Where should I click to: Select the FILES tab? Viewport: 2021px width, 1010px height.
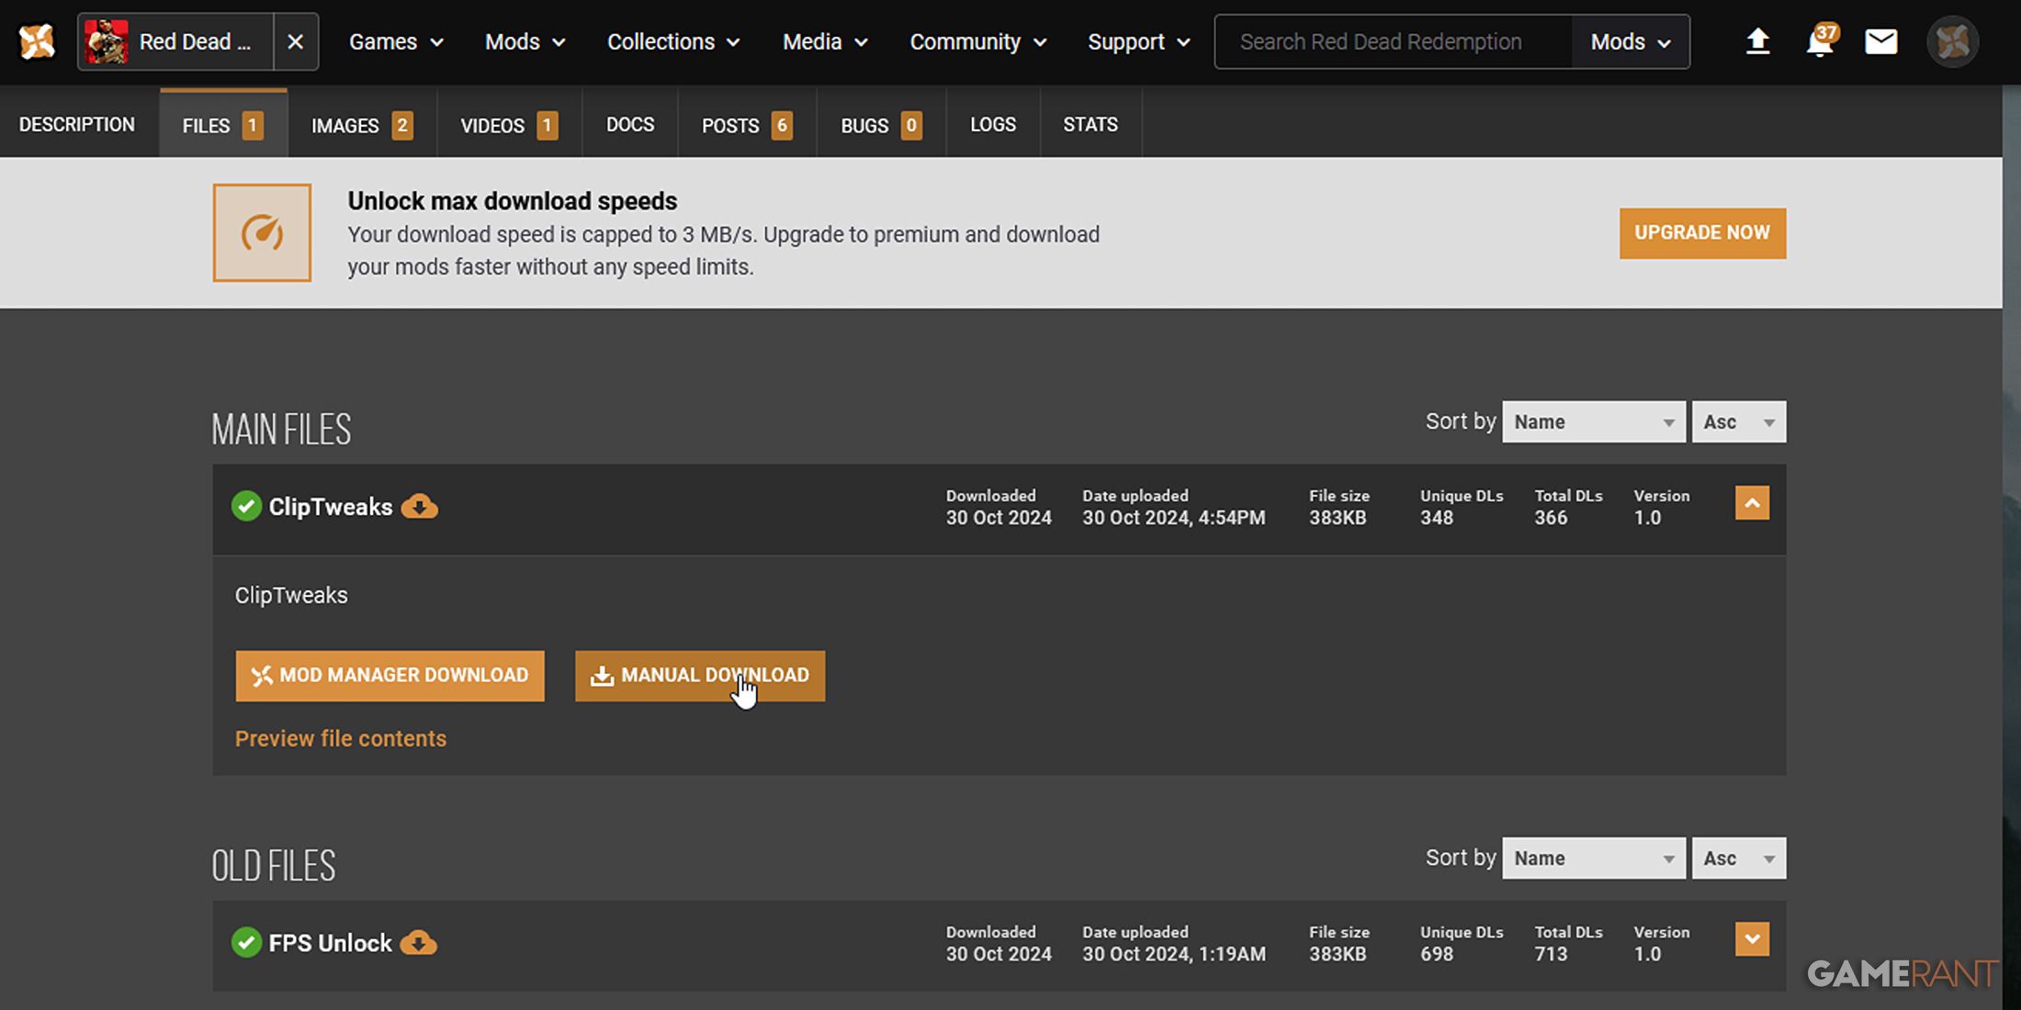click(221, 125)
